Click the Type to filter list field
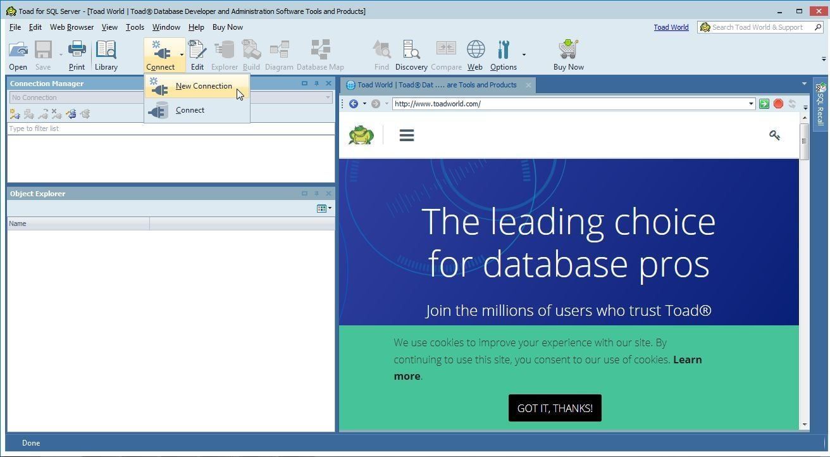 [x=171, y=128]
